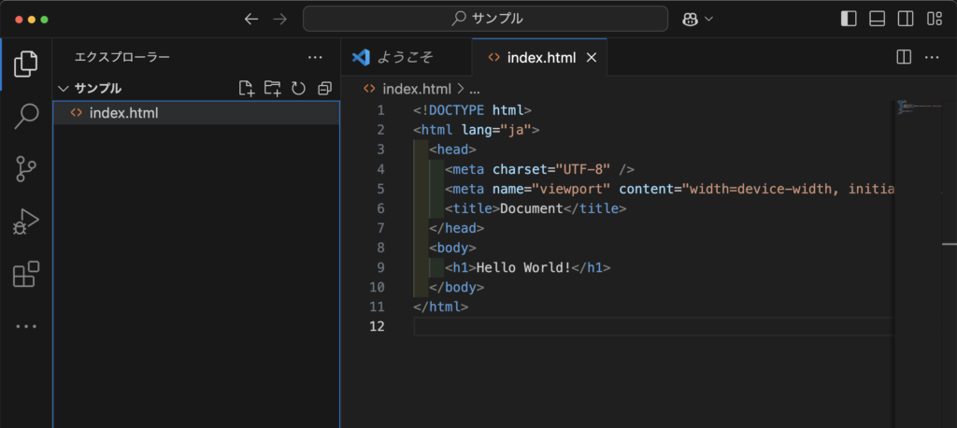
Task: Click the closing head tag
Action: [456, 228]
